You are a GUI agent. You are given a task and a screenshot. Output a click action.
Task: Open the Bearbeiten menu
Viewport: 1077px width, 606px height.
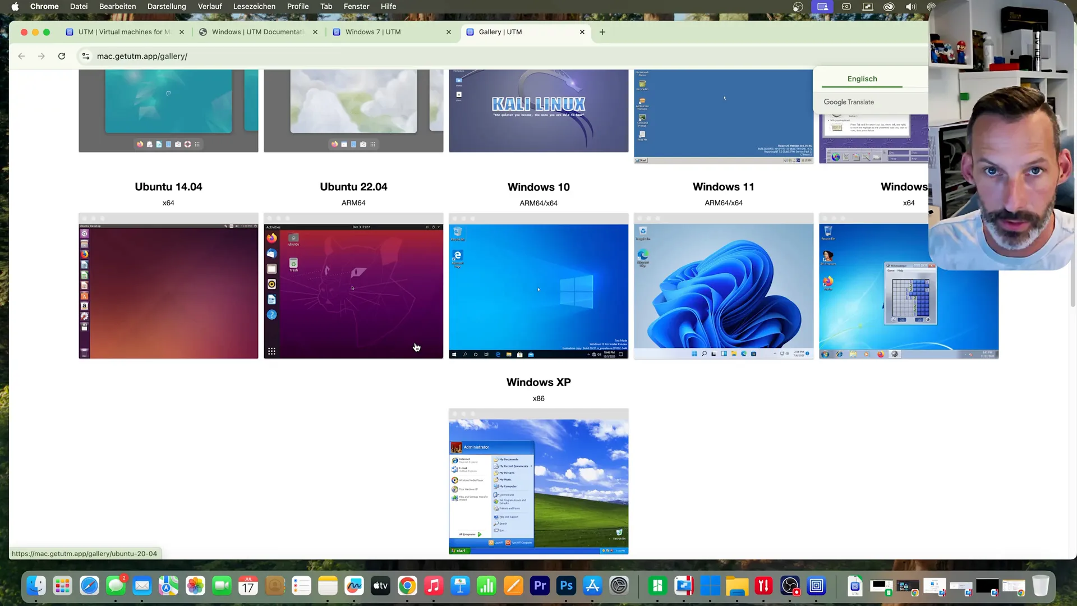click(117, 7)
